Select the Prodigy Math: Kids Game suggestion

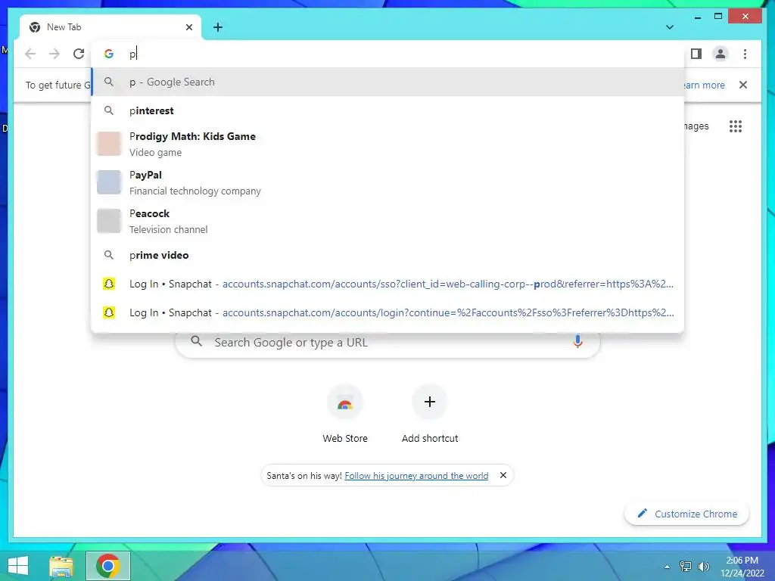pyautogui.click(x=388, y=144)
